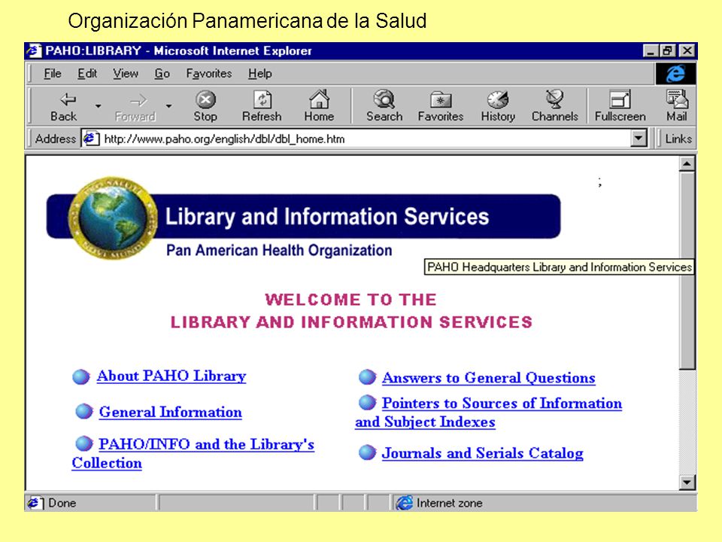Viewport: 722px width, 542px height.
Task: Click the scrollbar up arrow
Action: (687, 163)
